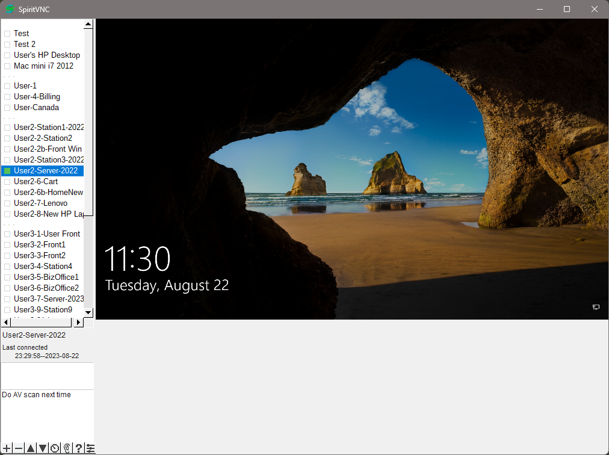
Task: Click the left arrow of the horizontal scrollbar
Action: pos(5,322)
